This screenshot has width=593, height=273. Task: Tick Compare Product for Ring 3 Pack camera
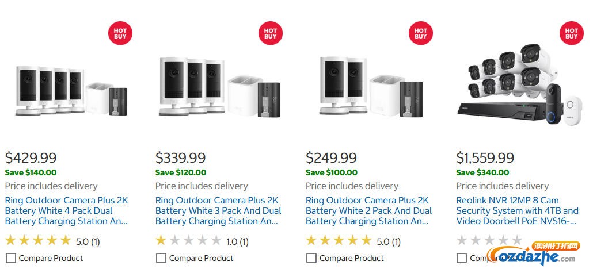tap(161, 258)
